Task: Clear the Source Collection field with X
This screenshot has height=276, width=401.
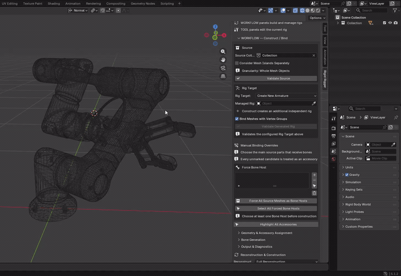Action: point(314,56)
